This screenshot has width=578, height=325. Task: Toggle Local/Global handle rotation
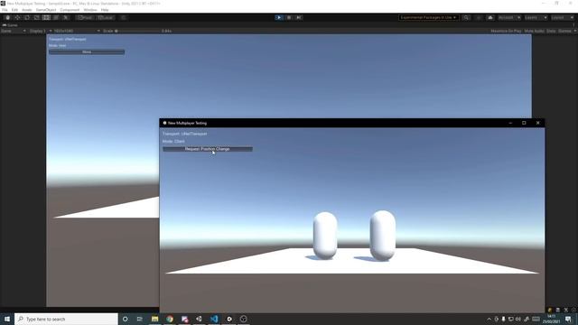tap(106, 18)
